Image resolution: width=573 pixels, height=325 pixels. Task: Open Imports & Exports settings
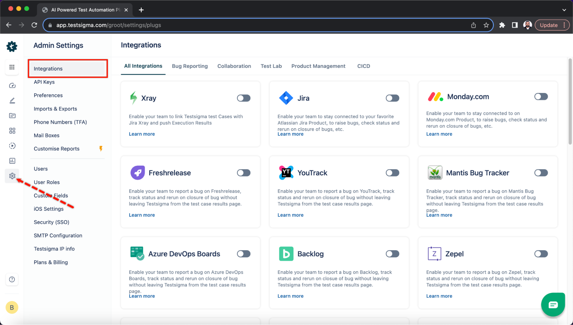pyautogui.click(x=55, y=109)
